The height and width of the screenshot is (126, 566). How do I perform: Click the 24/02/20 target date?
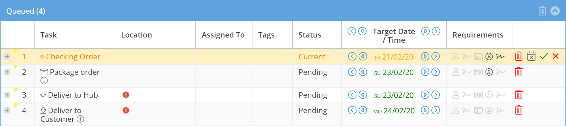pyautogui.click(x=399, y=111)
